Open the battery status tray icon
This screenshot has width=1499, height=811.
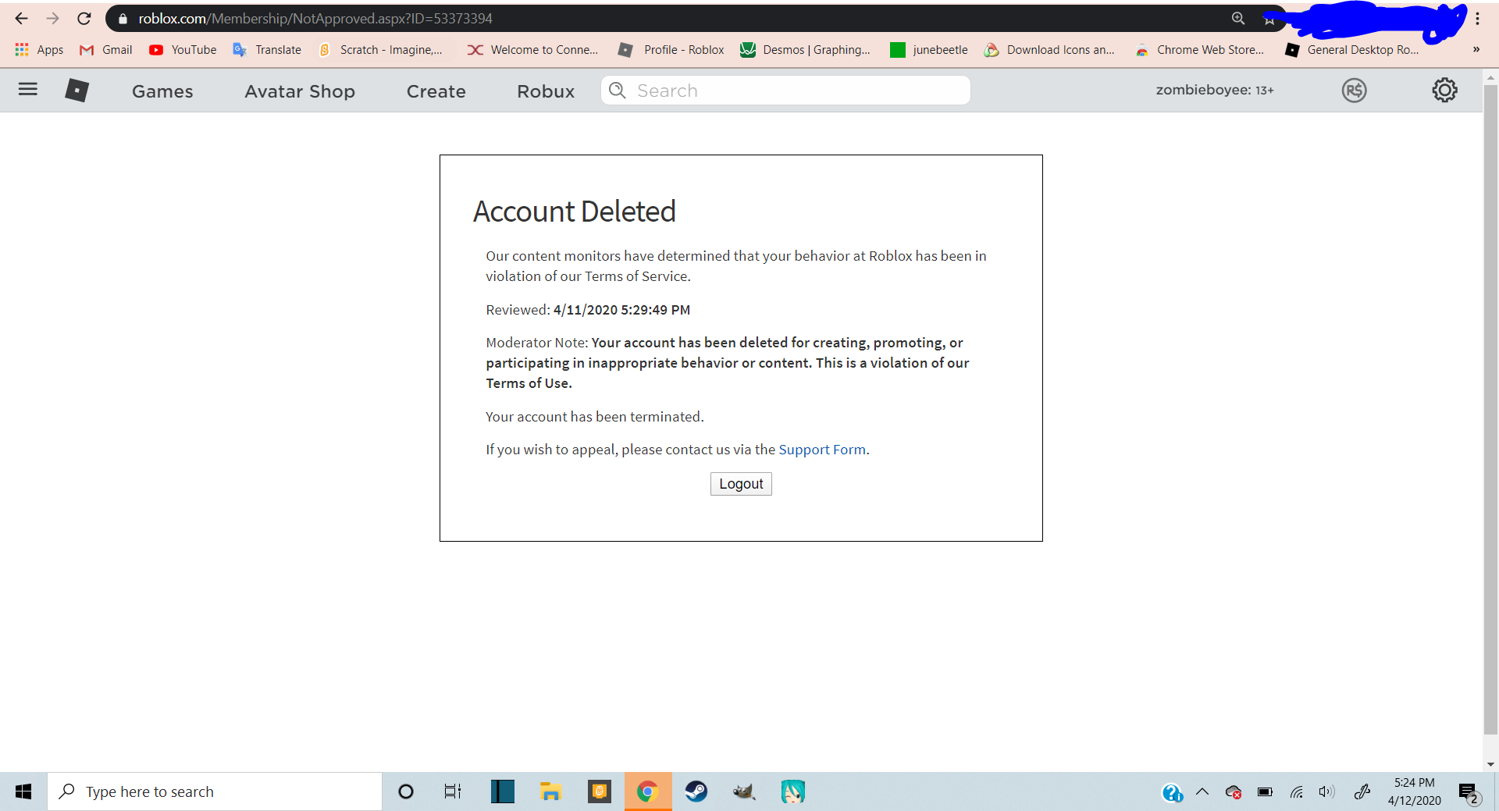pos(1265,792)
